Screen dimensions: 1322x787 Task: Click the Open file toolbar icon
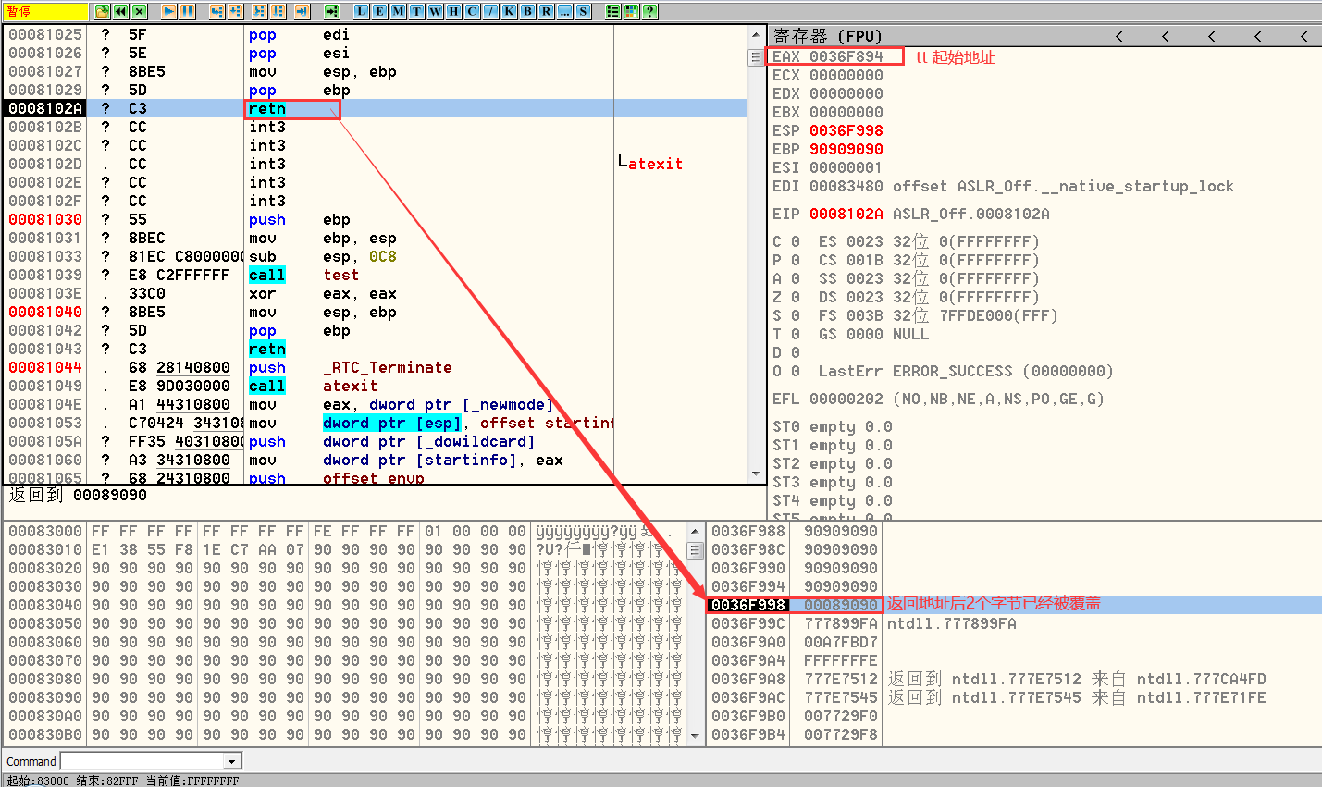pos(101,11)
